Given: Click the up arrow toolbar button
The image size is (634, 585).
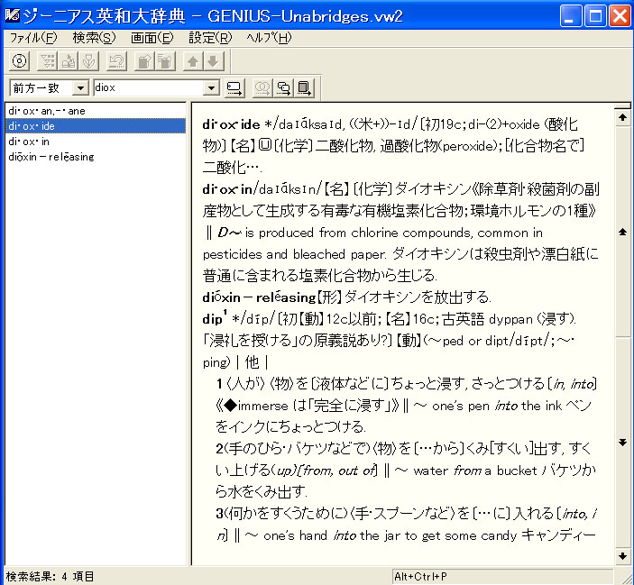Looking at the screenshot, I should pyautogui.click(x=192, y=61).
